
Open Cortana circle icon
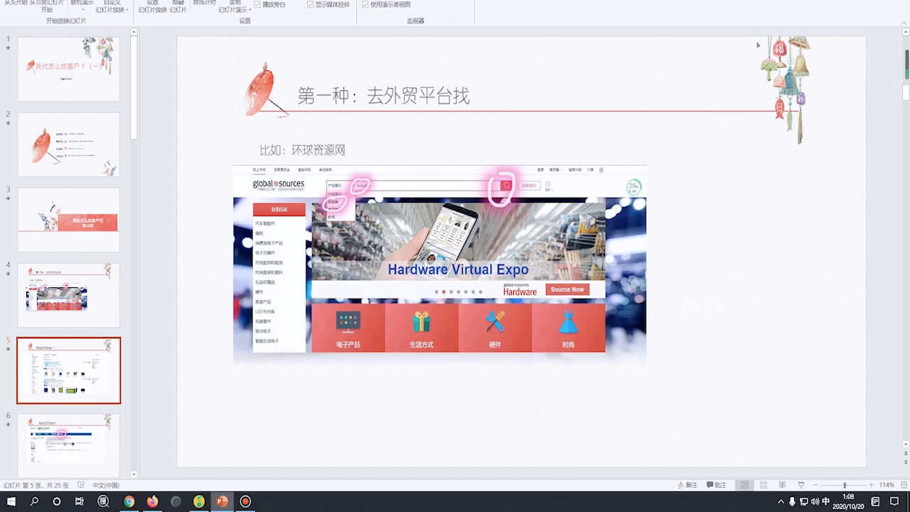(x=57, y=501)
